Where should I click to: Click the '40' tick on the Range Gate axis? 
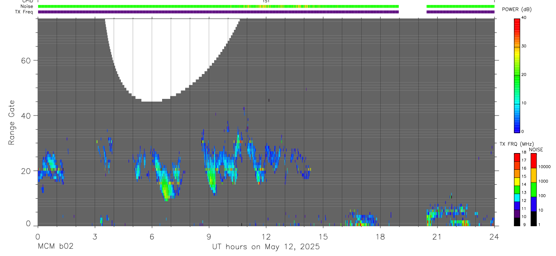(26, 116)
